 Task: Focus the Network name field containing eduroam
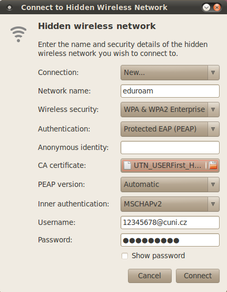(x=170, y=91)
